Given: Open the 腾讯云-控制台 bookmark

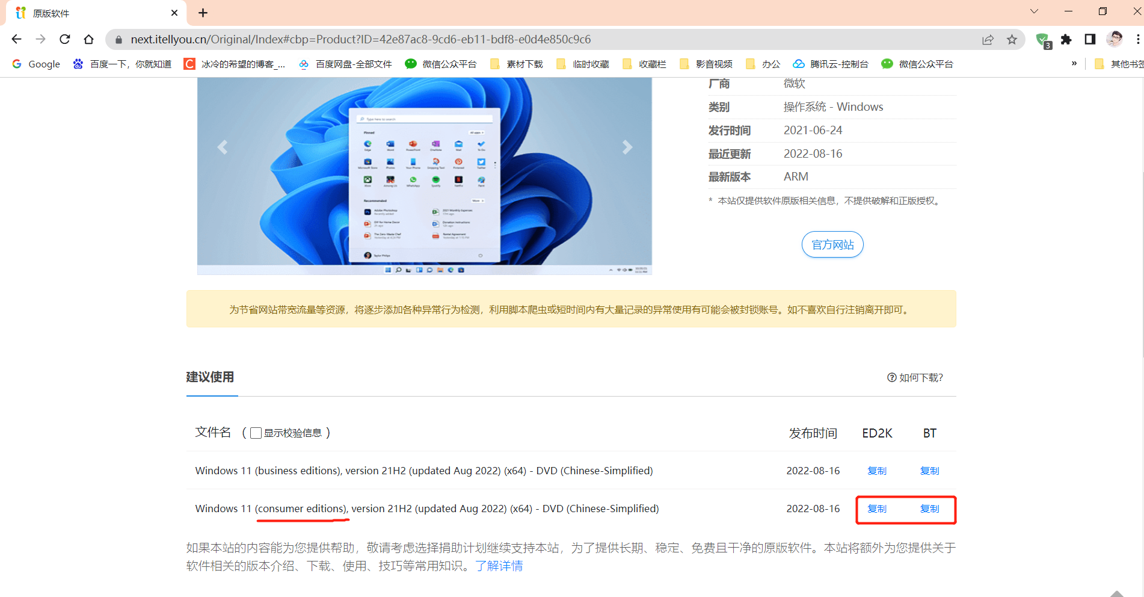Looking at the screenshot, I should point(831,64).
